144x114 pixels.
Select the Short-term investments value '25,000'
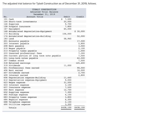pos(68,22)
